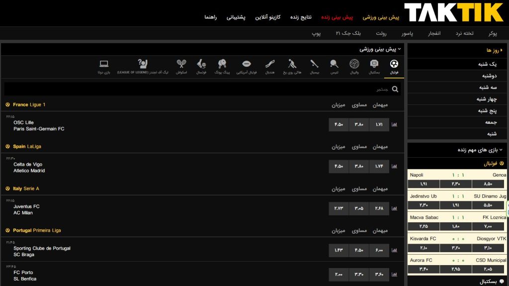Open the تخته نرد backgammon link

coord(464,33)
